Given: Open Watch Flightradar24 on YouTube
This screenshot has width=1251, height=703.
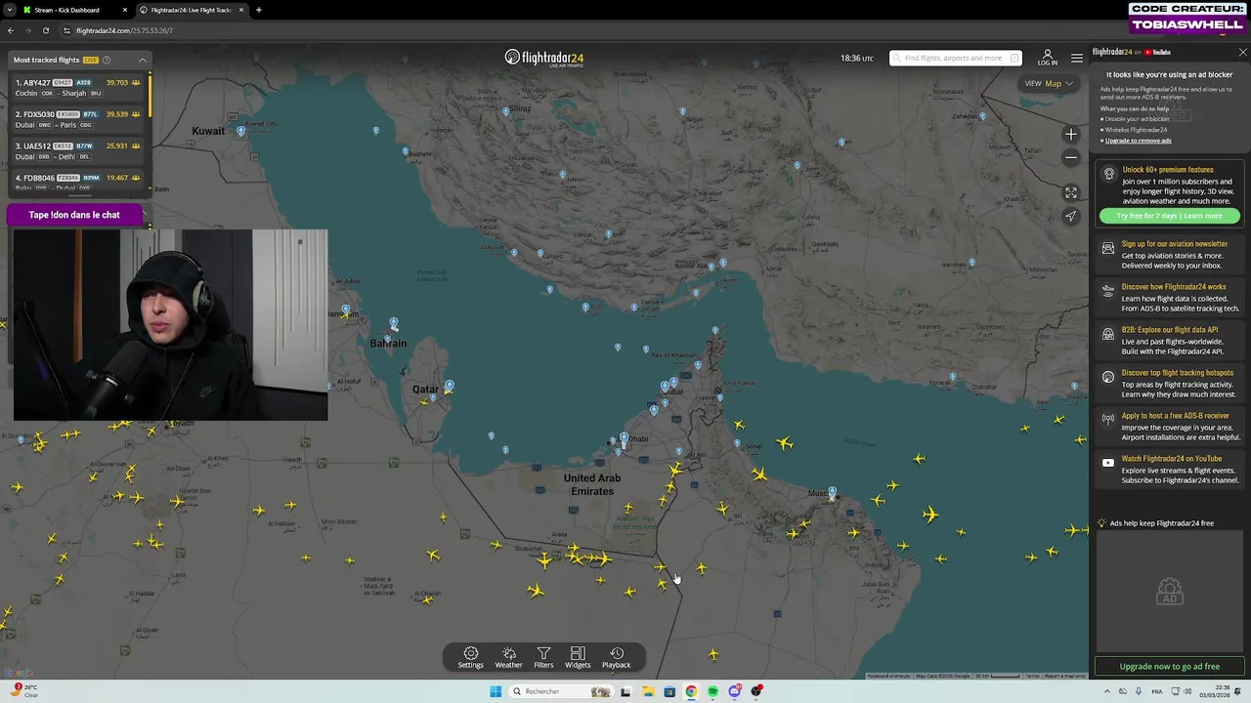Looking at the screenshot, I should tap(1170, 469).
